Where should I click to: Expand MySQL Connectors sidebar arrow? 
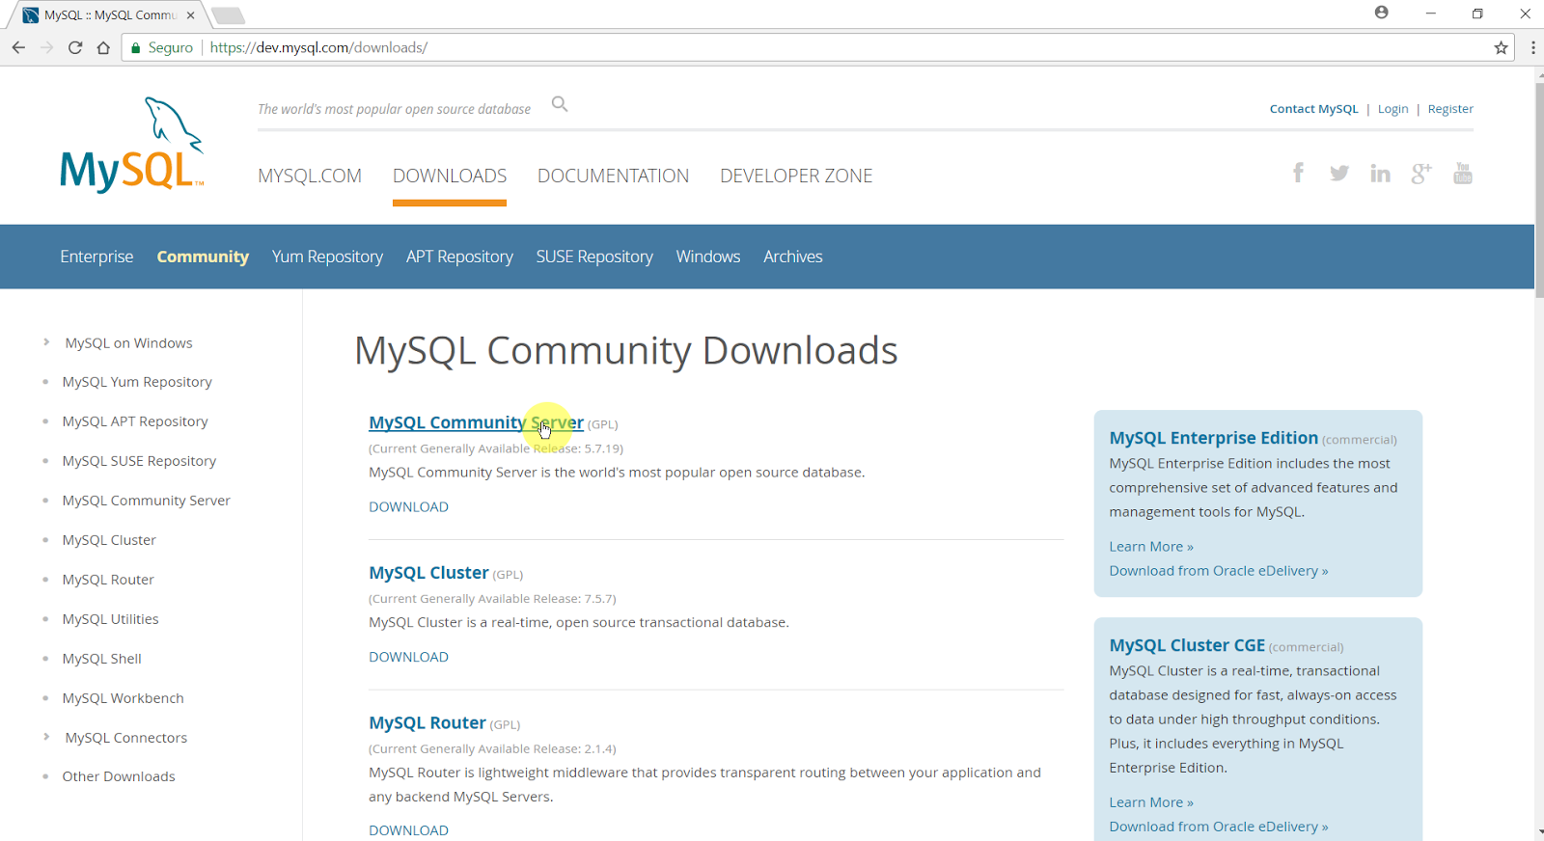(x=46, y=737)
